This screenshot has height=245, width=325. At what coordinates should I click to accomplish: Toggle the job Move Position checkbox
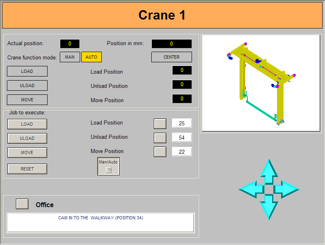pos(160,152)
